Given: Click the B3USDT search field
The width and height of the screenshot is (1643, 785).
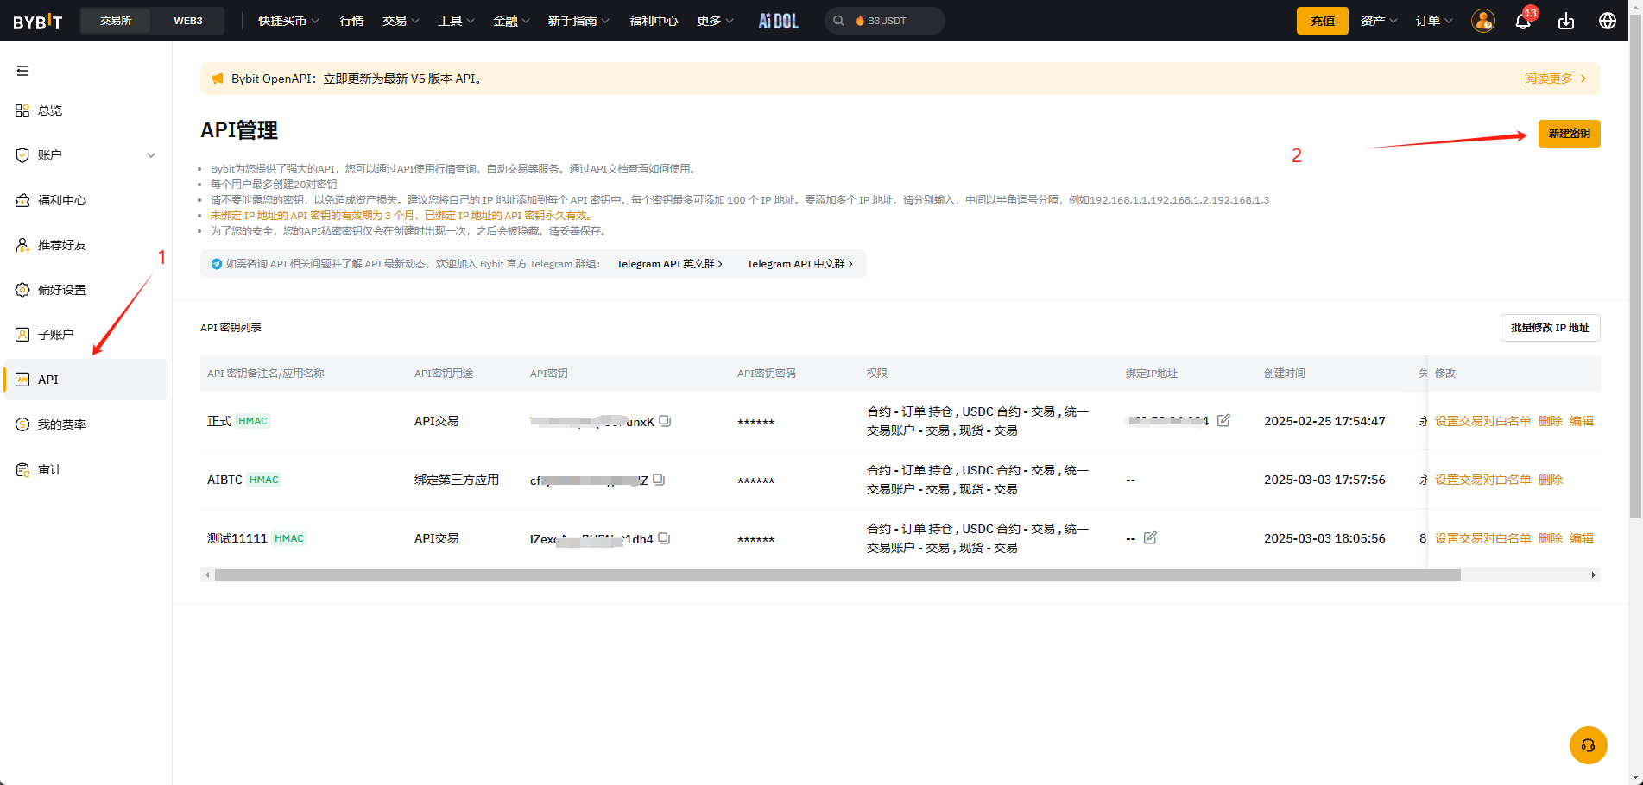Looking at the screenshot, I should 886,21.
